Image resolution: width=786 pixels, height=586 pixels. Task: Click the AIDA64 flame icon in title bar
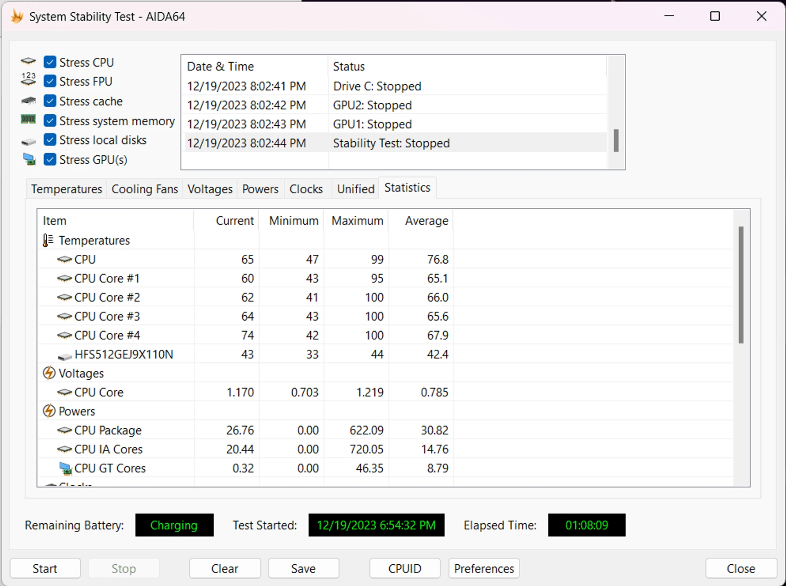17,16
